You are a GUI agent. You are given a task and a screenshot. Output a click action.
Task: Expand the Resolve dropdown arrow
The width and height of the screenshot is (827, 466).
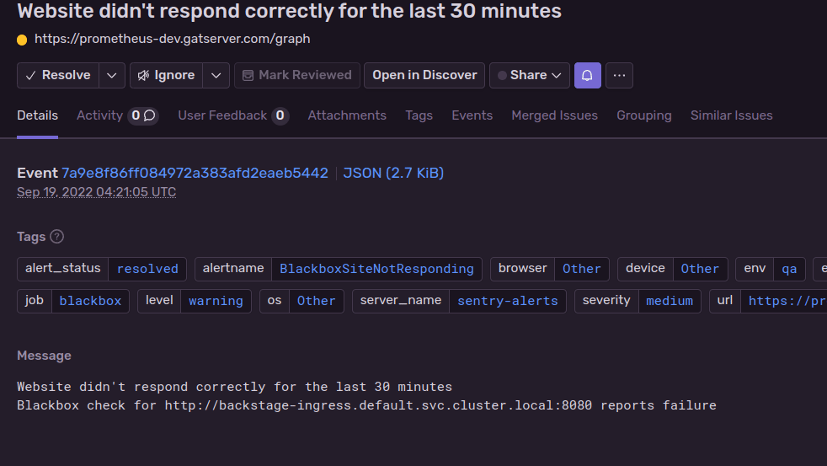pyautogui.click(x=112, y=75)
